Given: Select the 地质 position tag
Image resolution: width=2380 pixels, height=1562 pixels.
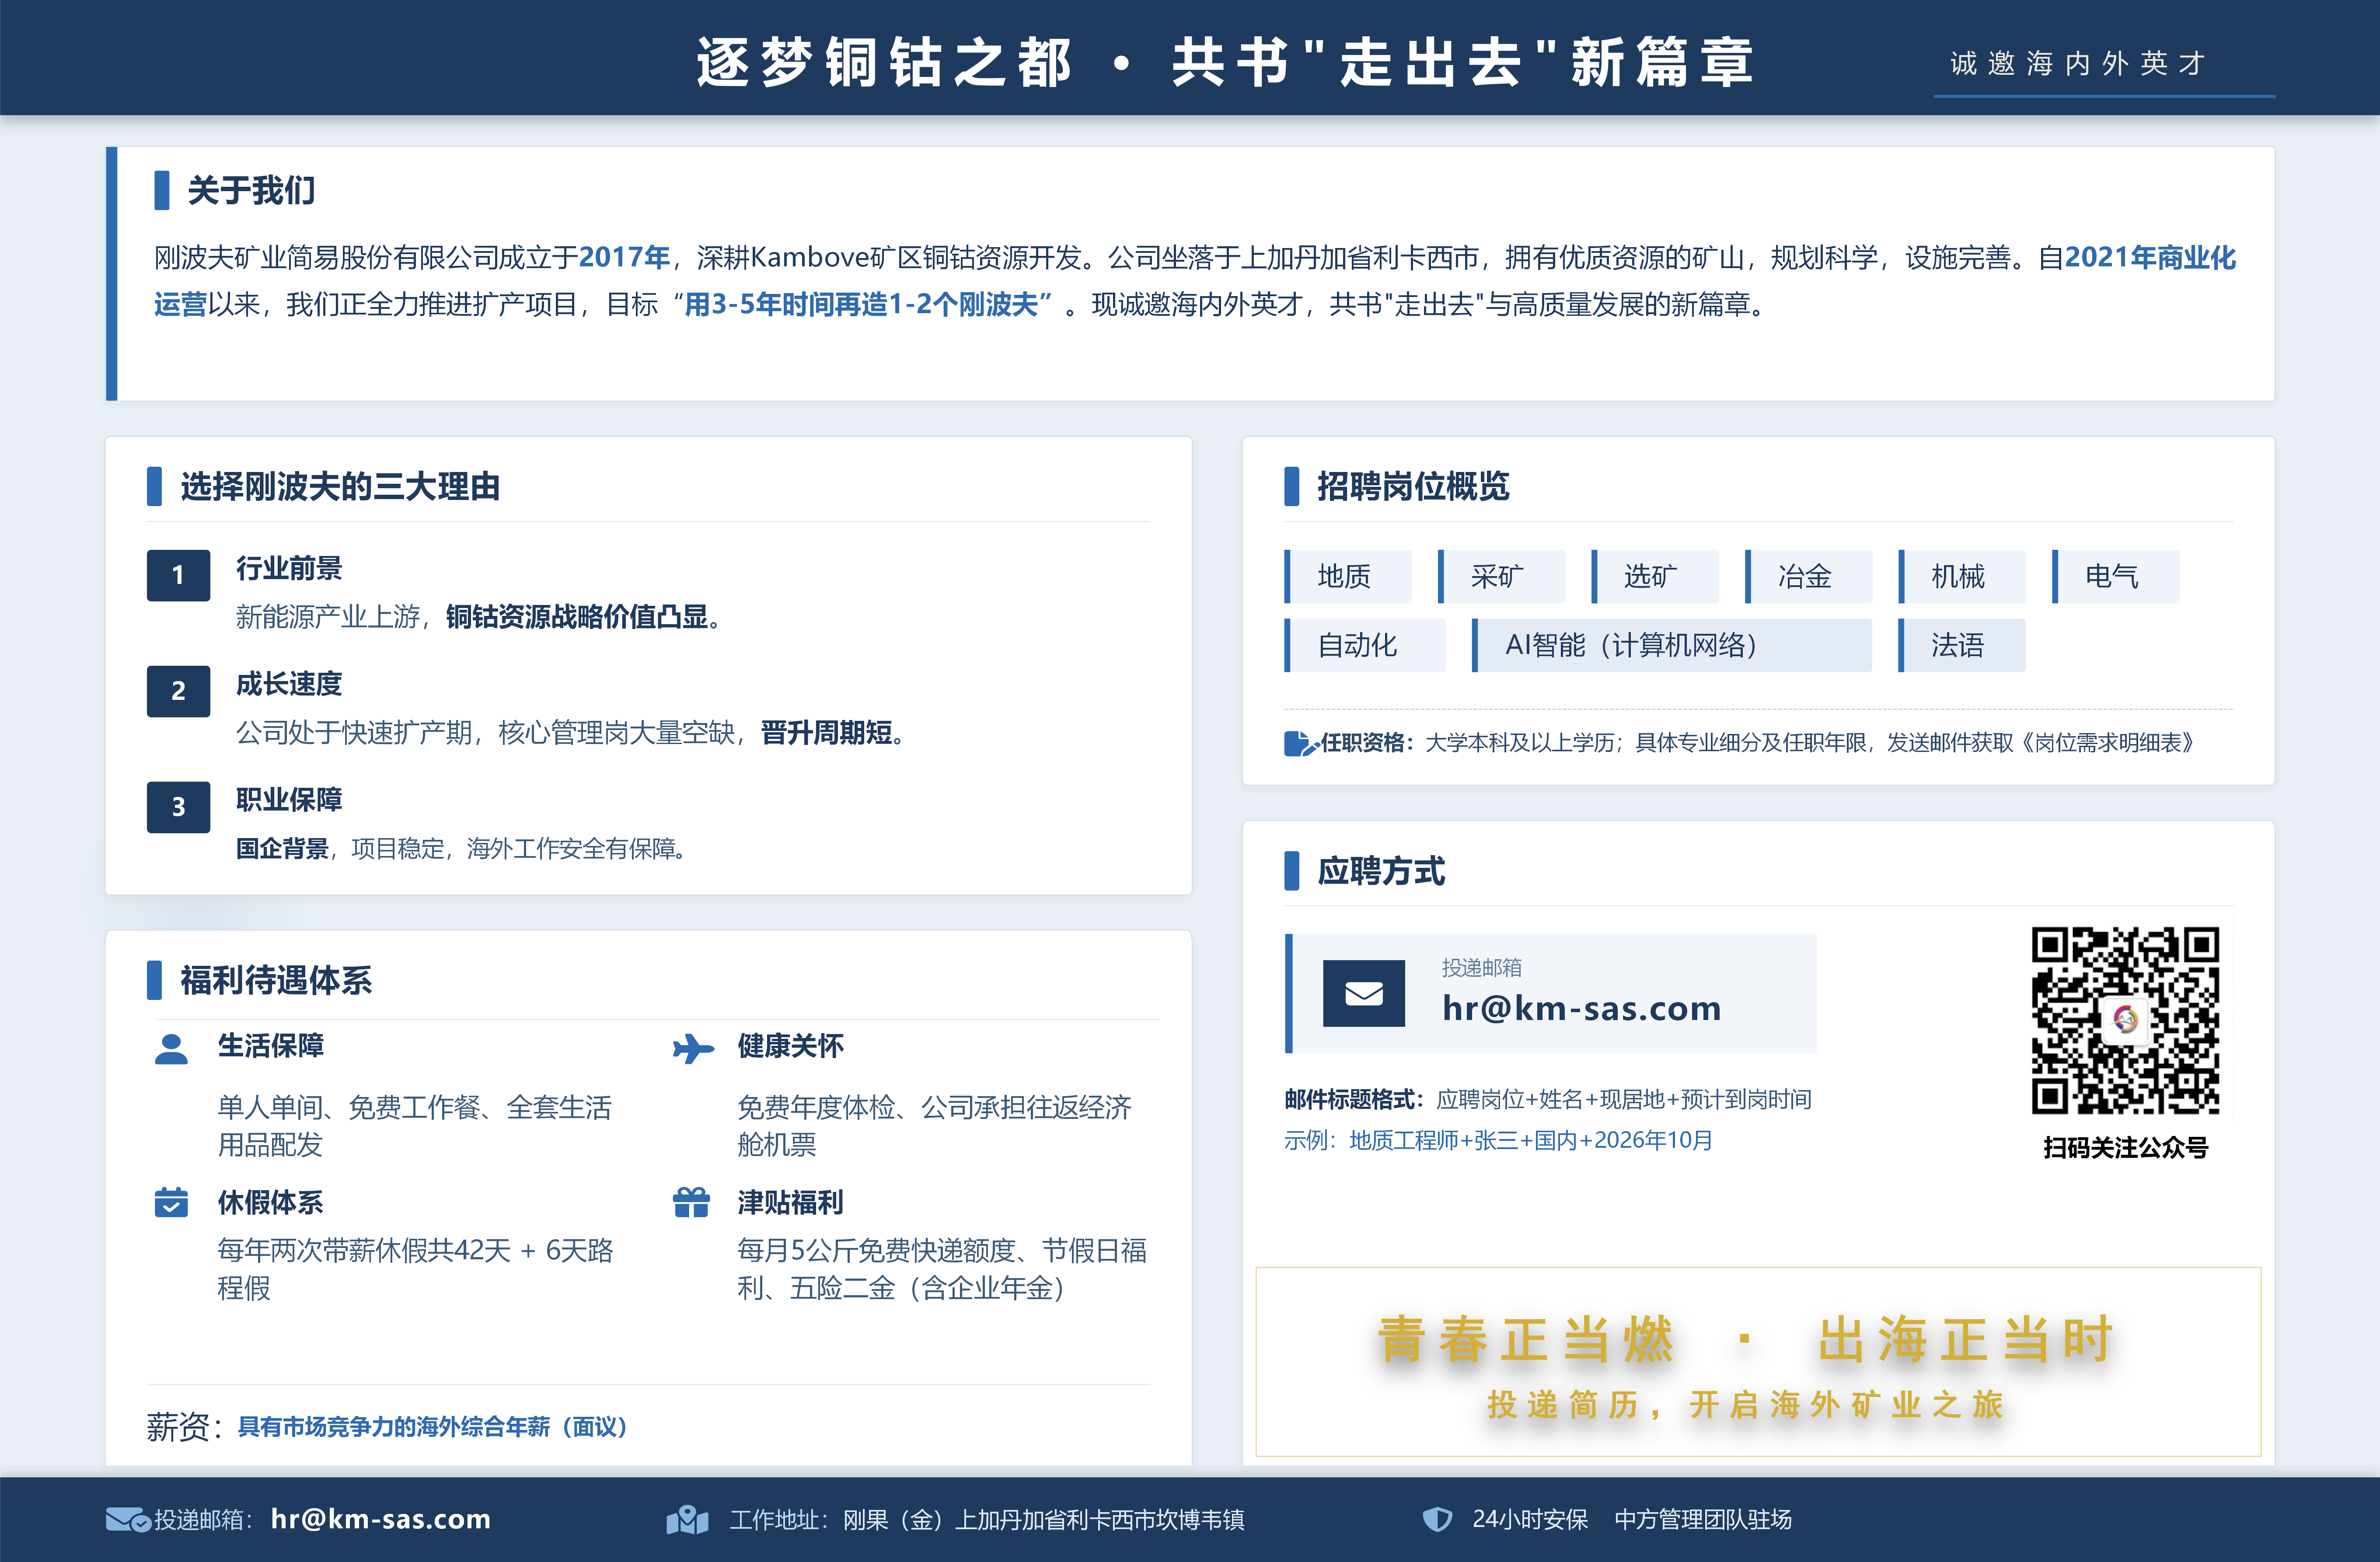Looking at the screenshot, I should [1347, 576].
